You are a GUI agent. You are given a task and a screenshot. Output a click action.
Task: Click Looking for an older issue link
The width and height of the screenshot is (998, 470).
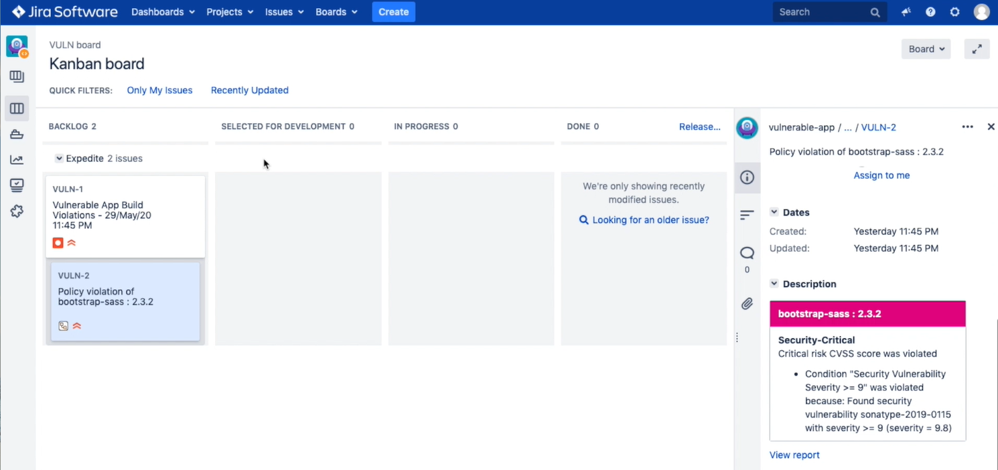coord(650,220)
